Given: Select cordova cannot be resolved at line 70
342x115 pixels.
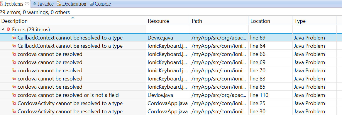Looking at the screenshot, I should point(171,71).
